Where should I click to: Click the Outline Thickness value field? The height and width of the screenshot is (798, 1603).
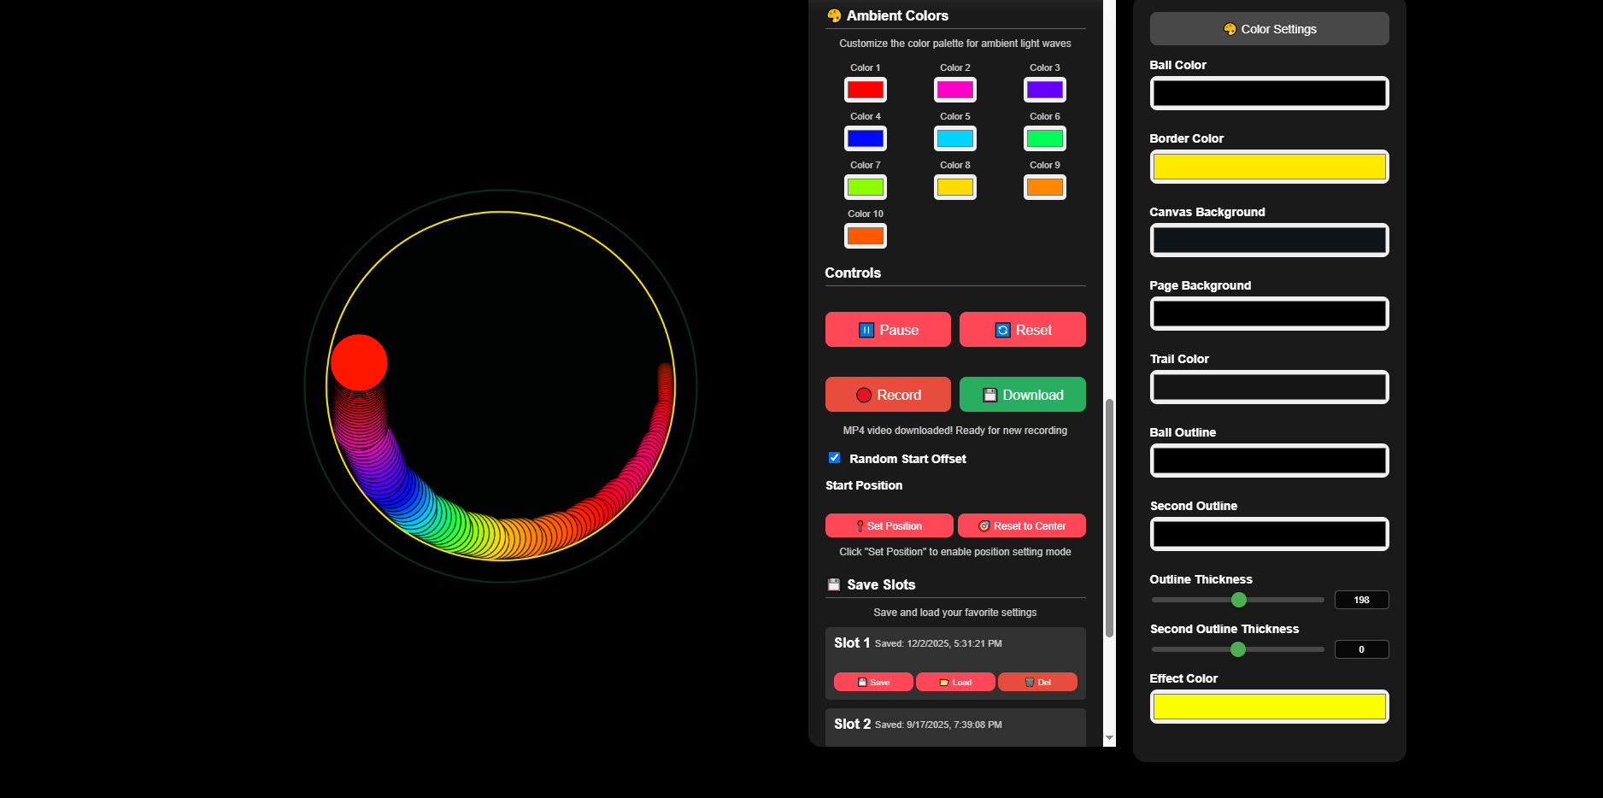click(1361, 600)
